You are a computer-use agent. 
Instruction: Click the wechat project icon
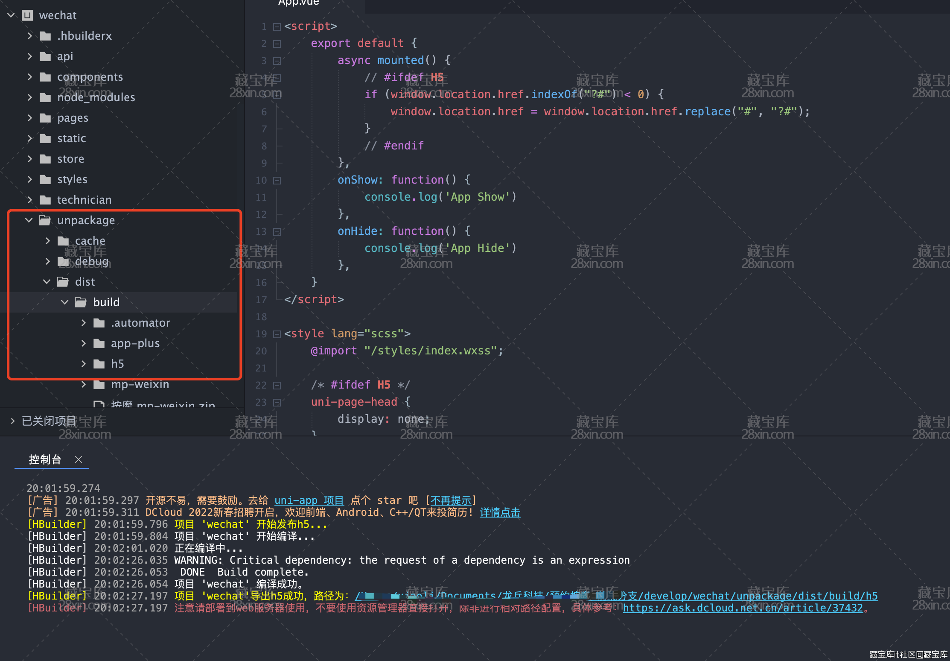pos(27,15)
